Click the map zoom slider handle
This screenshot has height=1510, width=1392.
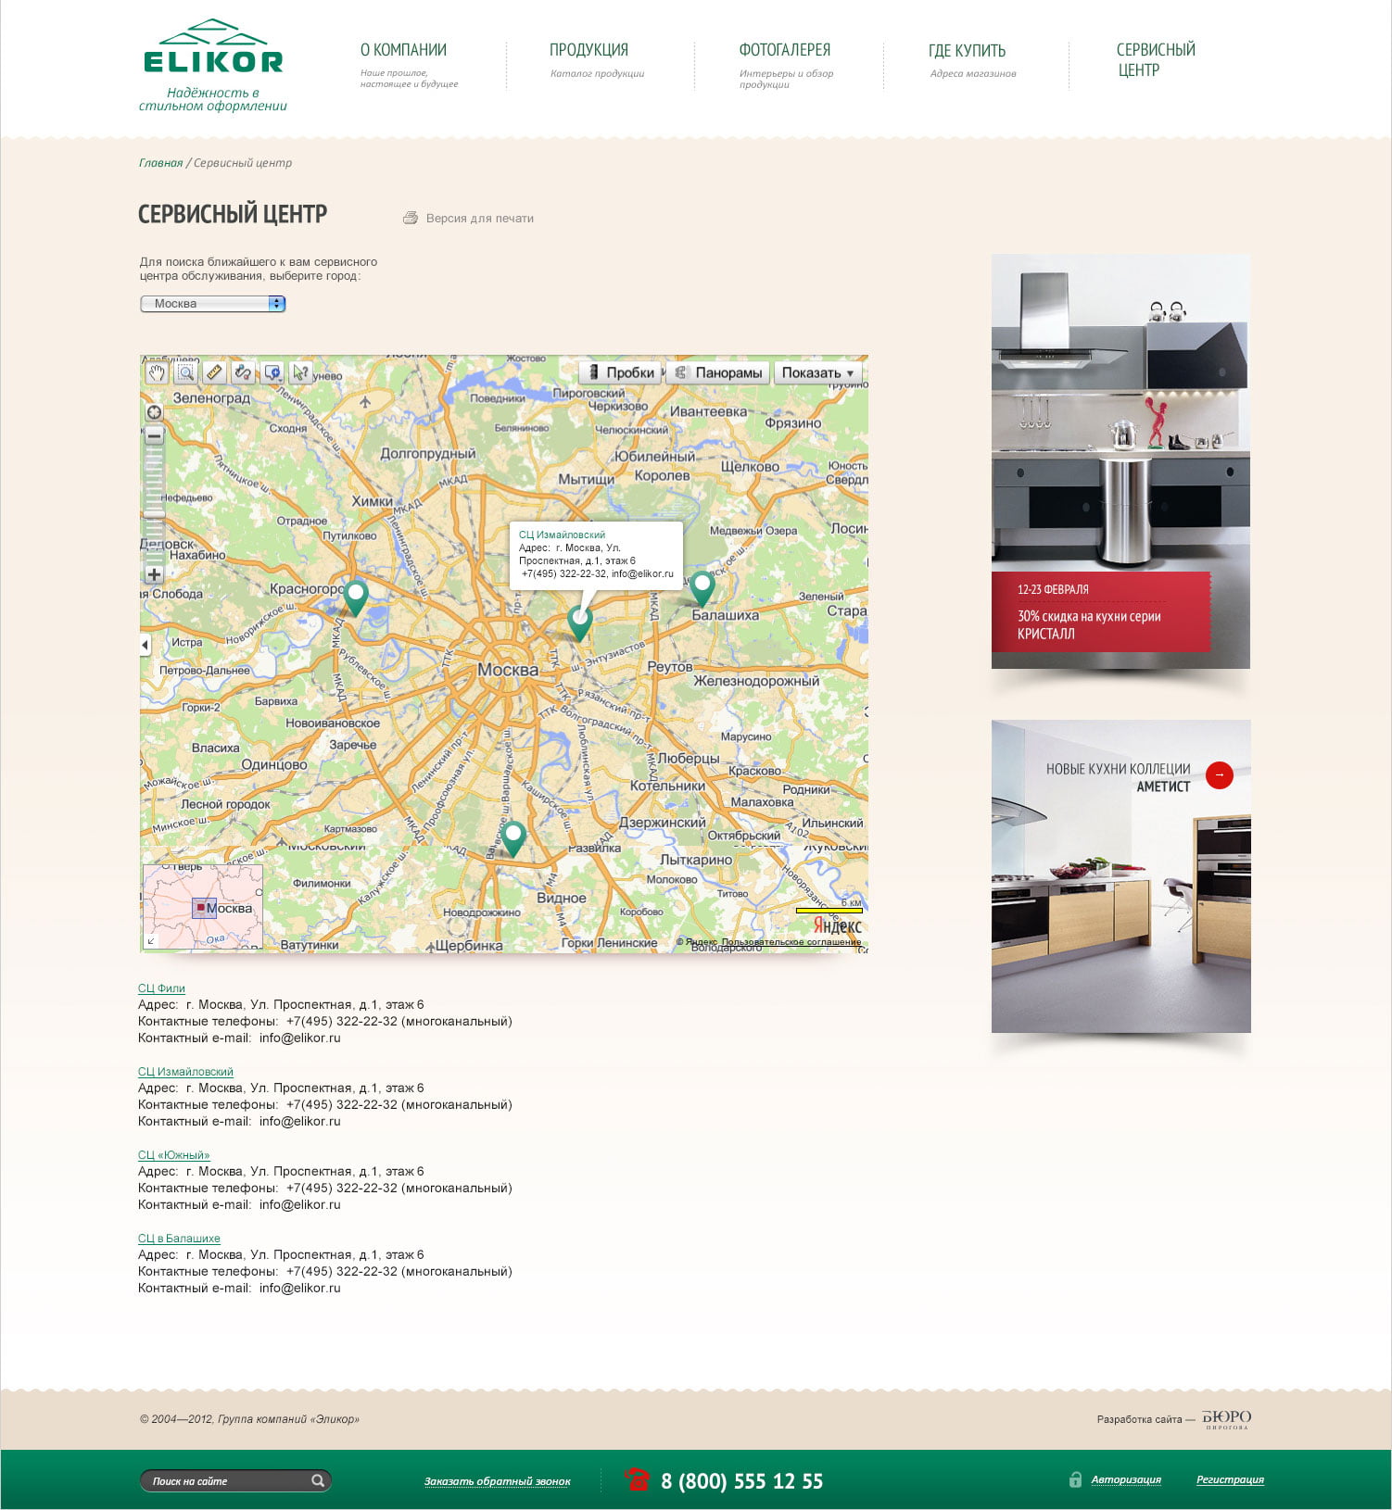pos(154,512)
